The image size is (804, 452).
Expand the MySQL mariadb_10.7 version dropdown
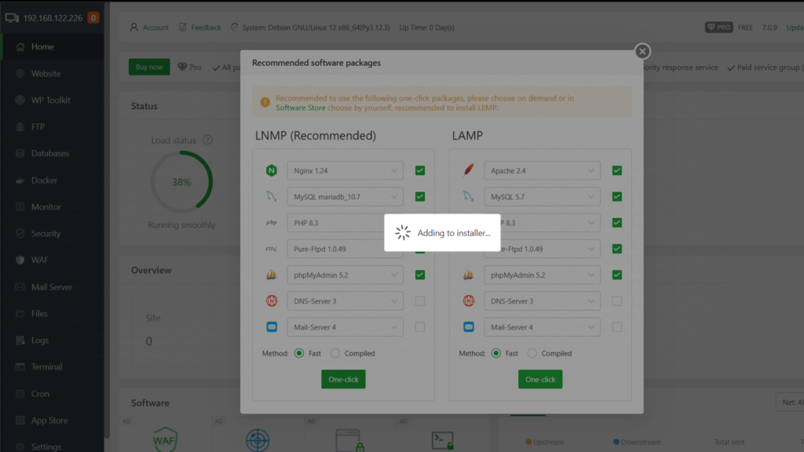point(345,196)
